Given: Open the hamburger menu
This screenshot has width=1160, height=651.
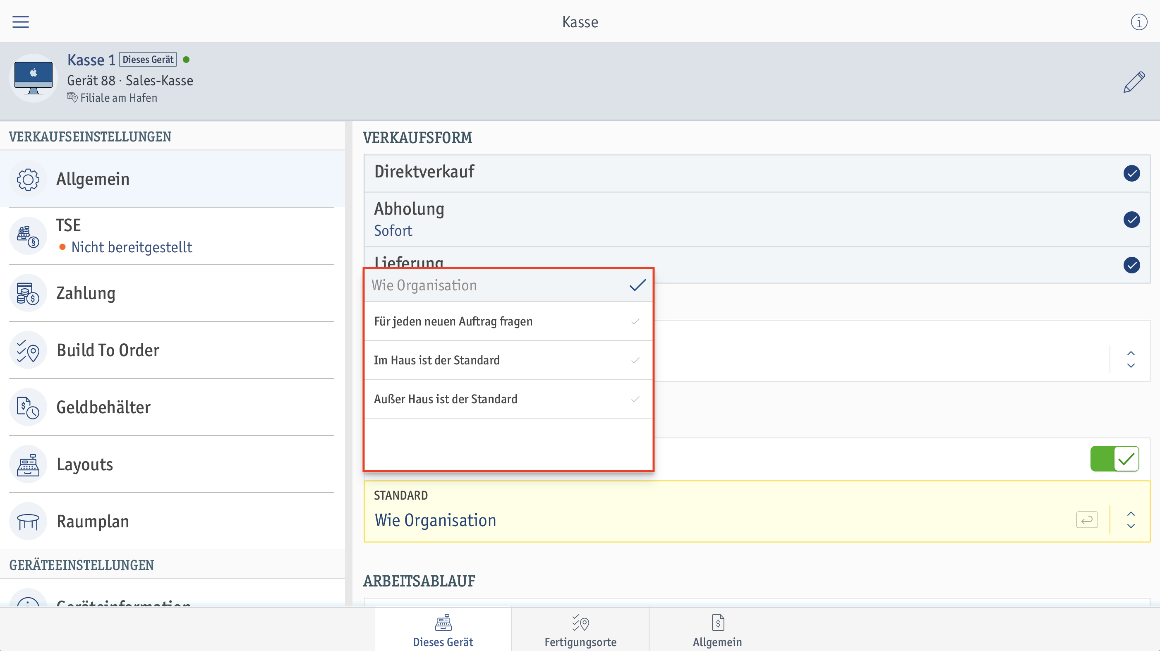Looking at the screenshot, I should coord(20,22).
